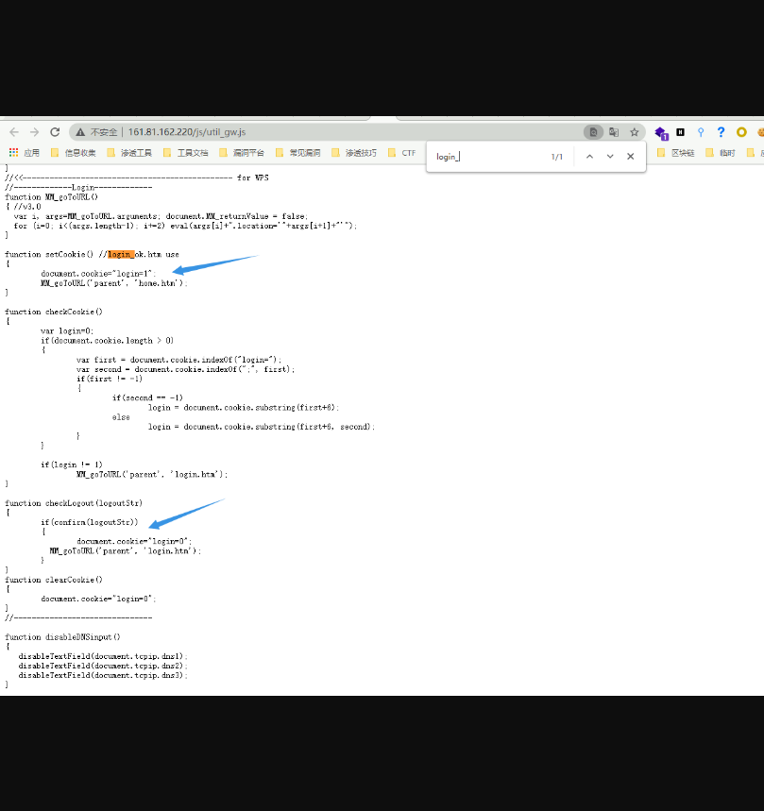Image resolution: width=764 pixels, height=811 pixels.
Task: Click the browser forward arrow
Action: click(34, 132)
